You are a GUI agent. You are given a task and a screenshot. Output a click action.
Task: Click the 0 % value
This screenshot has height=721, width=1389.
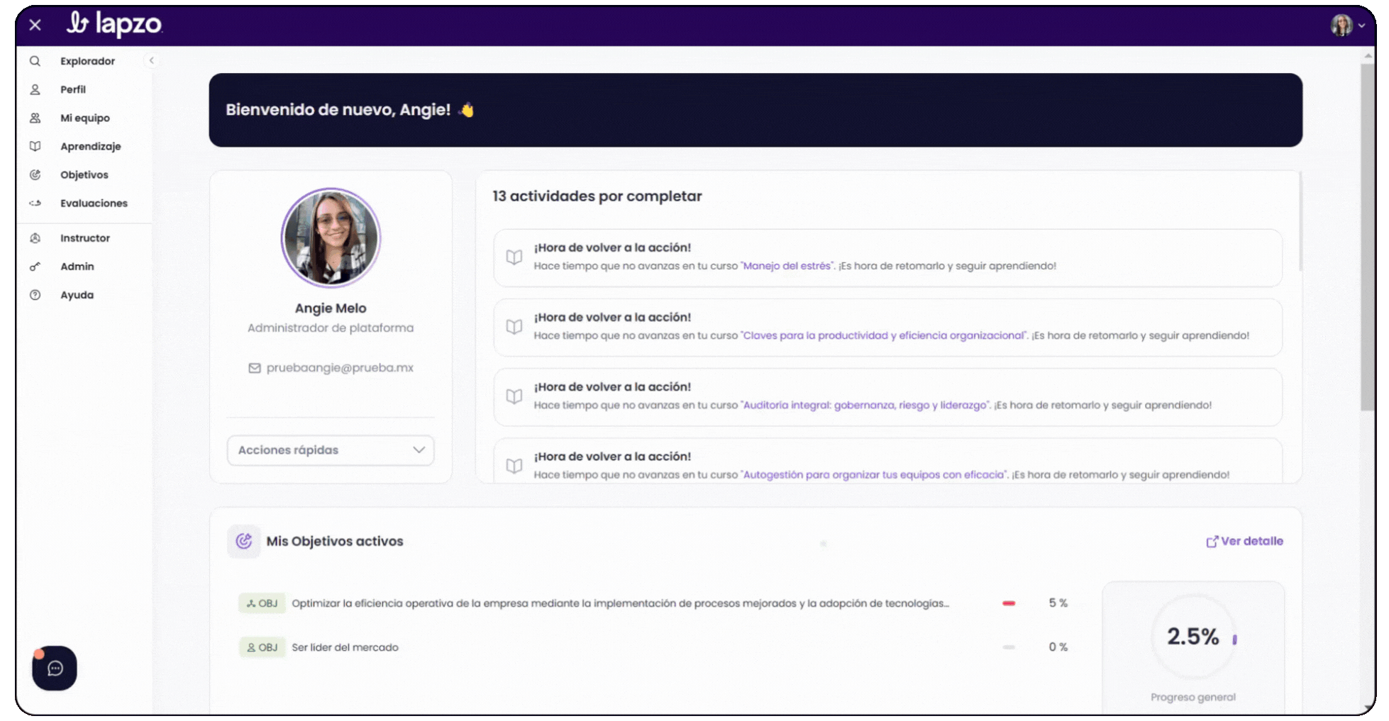[x=1058, y=647]
